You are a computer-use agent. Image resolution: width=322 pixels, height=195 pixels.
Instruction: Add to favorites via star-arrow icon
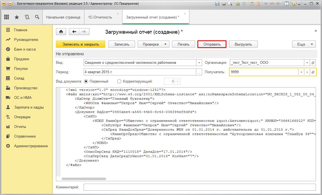(238, 4)
